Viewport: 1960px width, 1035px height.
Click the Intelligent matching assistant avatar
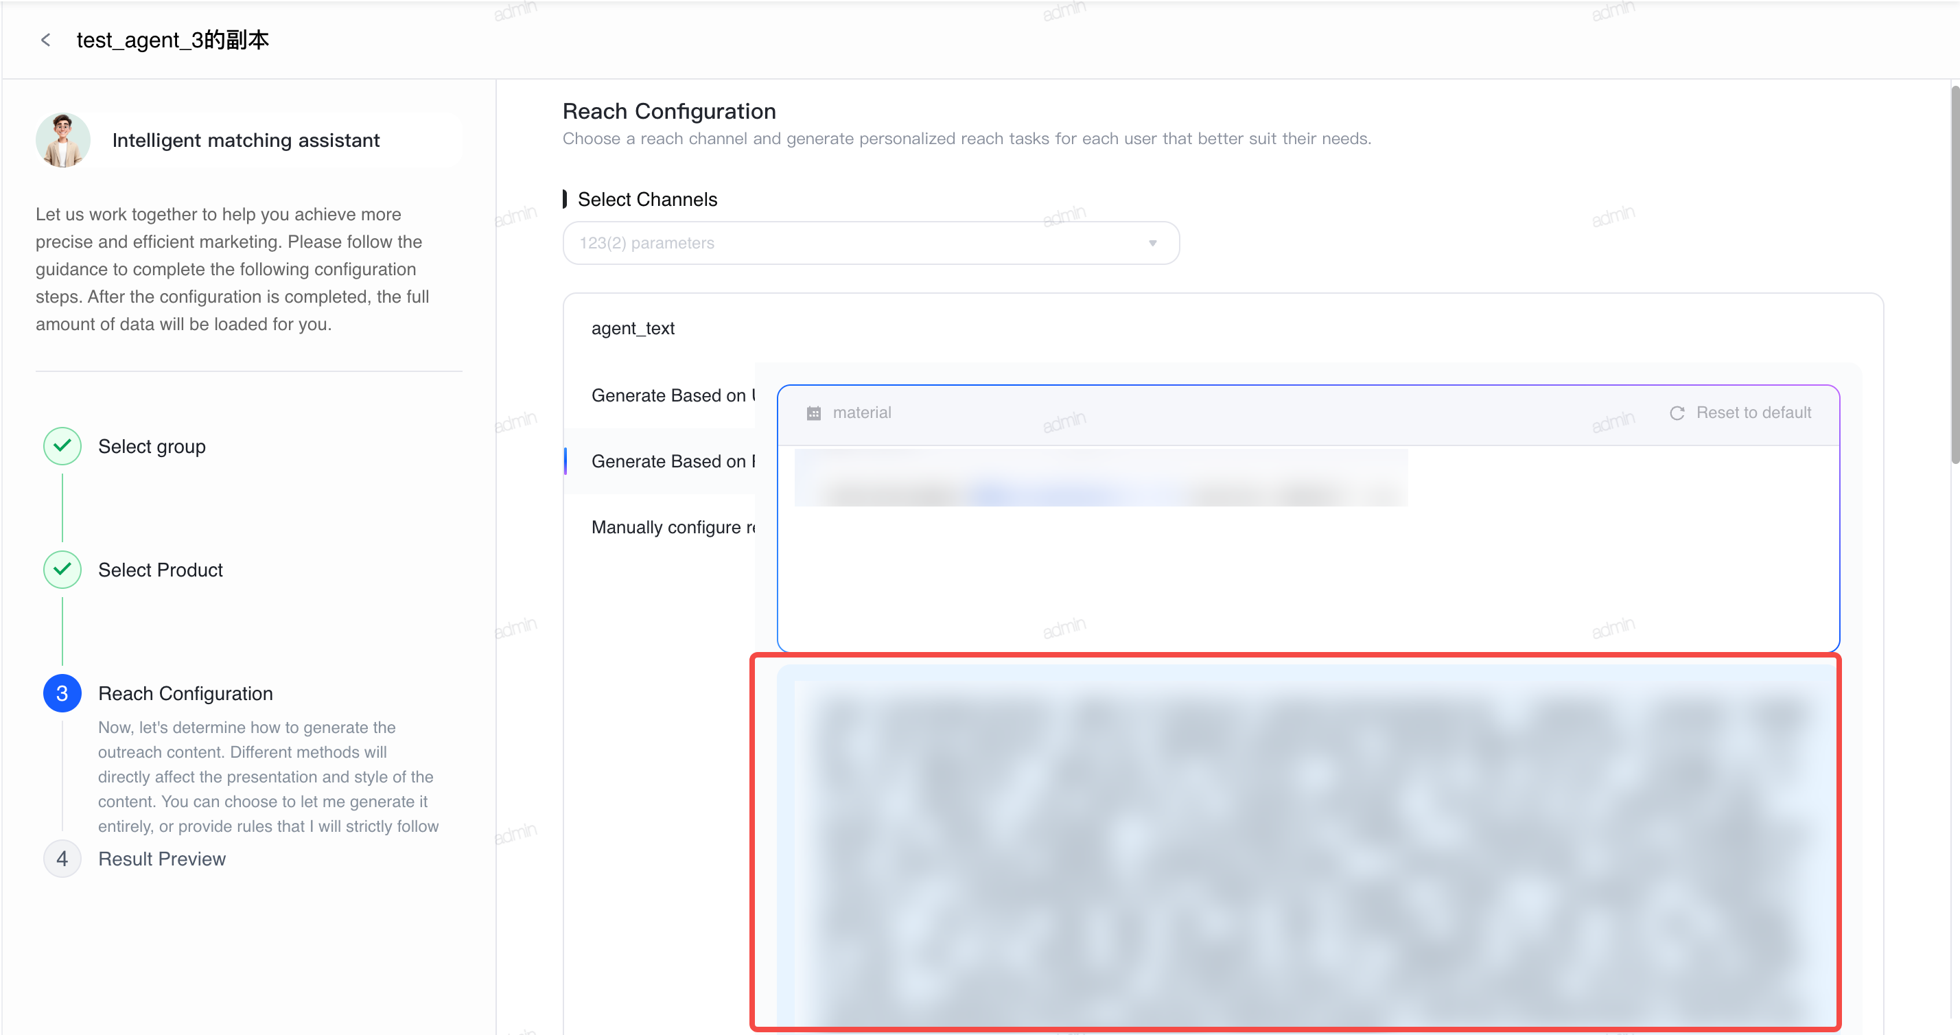pyautogui.click(x=63, y=140)
